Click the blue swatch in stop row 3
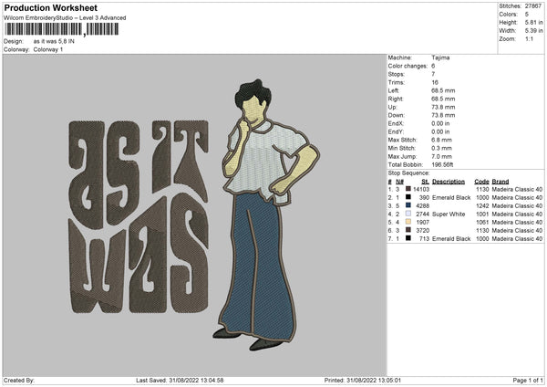 click(x=408, y=205)
